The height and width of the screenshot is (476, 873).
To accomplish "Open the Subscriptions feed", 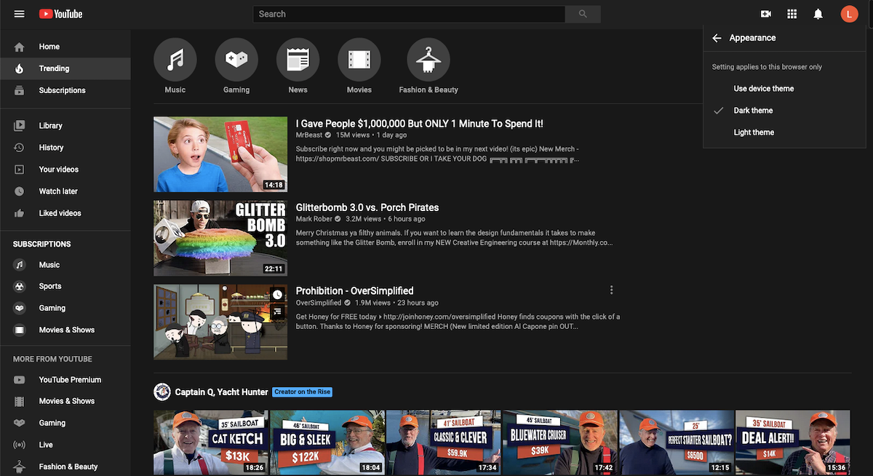I will click(62, 90).
